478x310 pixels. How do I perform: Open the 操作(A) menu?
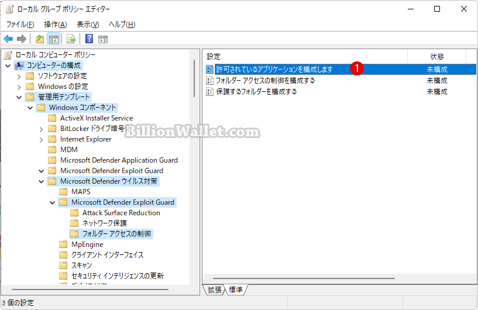tap(56, 25)
